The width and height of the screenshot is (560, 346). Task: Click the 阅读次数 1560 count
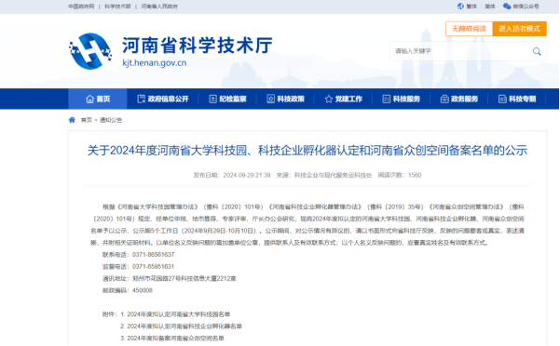[x=400, y=175]
